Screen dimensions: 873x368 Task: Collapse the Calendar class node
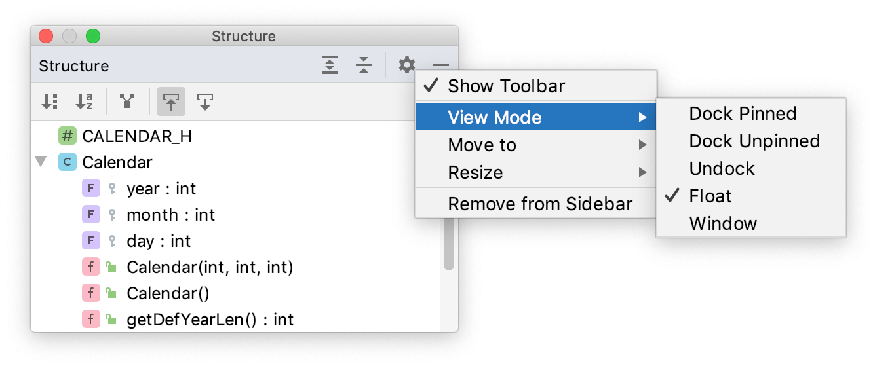[41, 162]
